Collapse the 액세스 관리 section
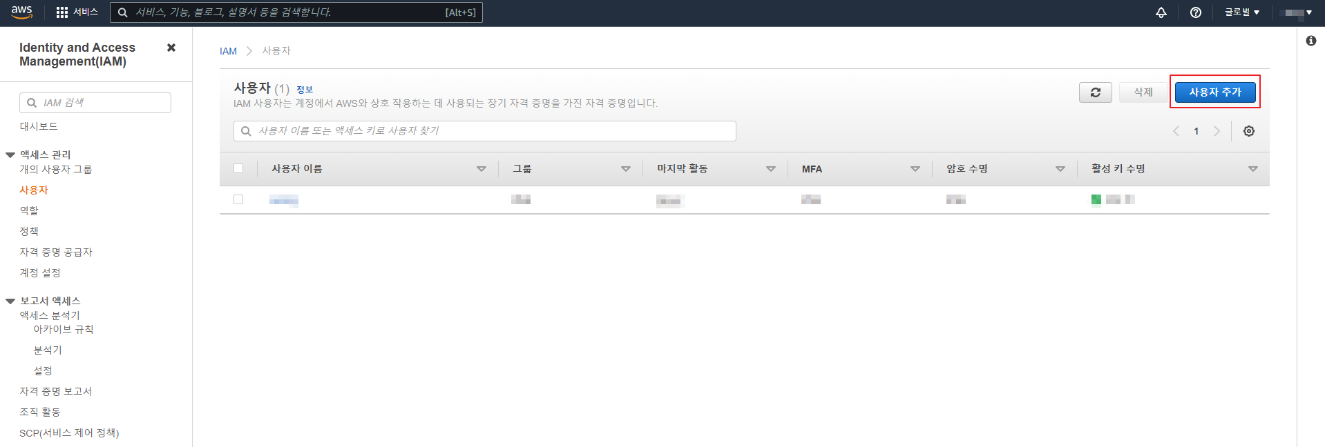The height and width of the screenshot is (447, 1325). pos(10,155)
